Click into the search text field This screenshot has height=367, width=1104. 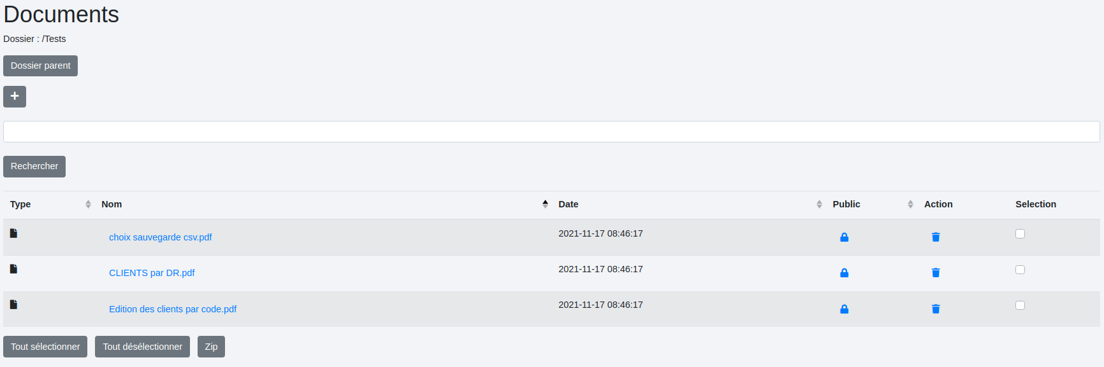[551, 132]
